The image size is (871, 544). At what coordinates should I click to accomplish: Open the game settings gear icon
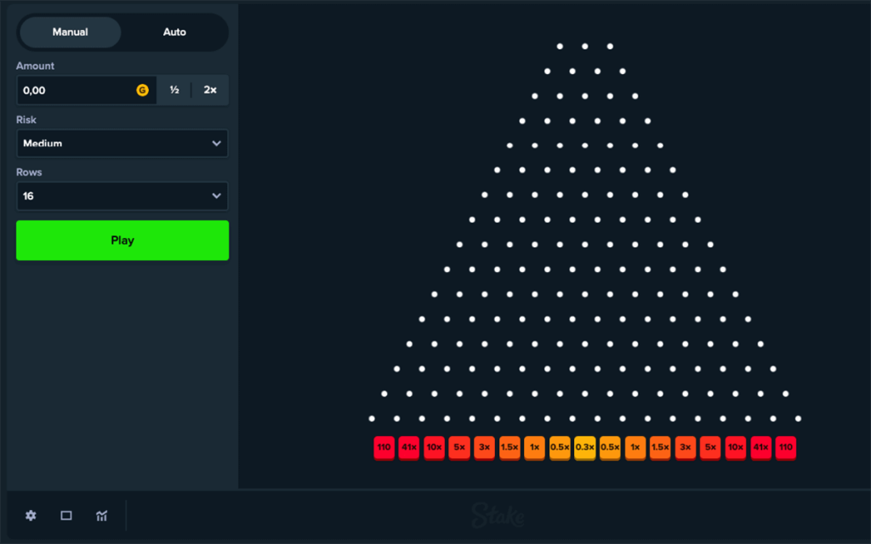(31, 515)
